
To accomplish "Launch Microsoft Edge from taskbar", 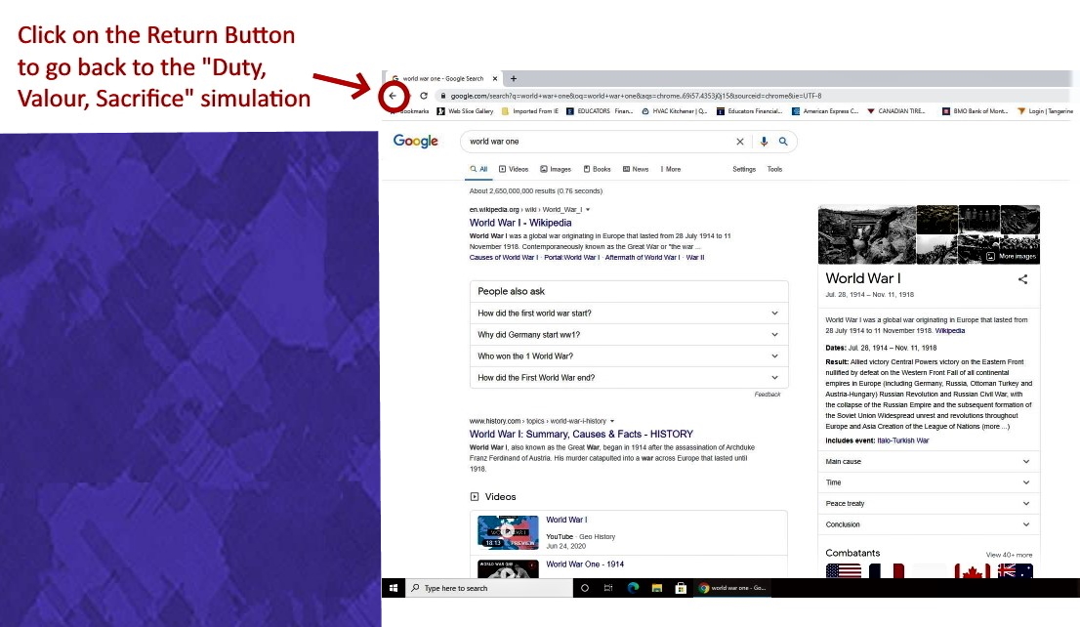I will (x=633, y=588).
